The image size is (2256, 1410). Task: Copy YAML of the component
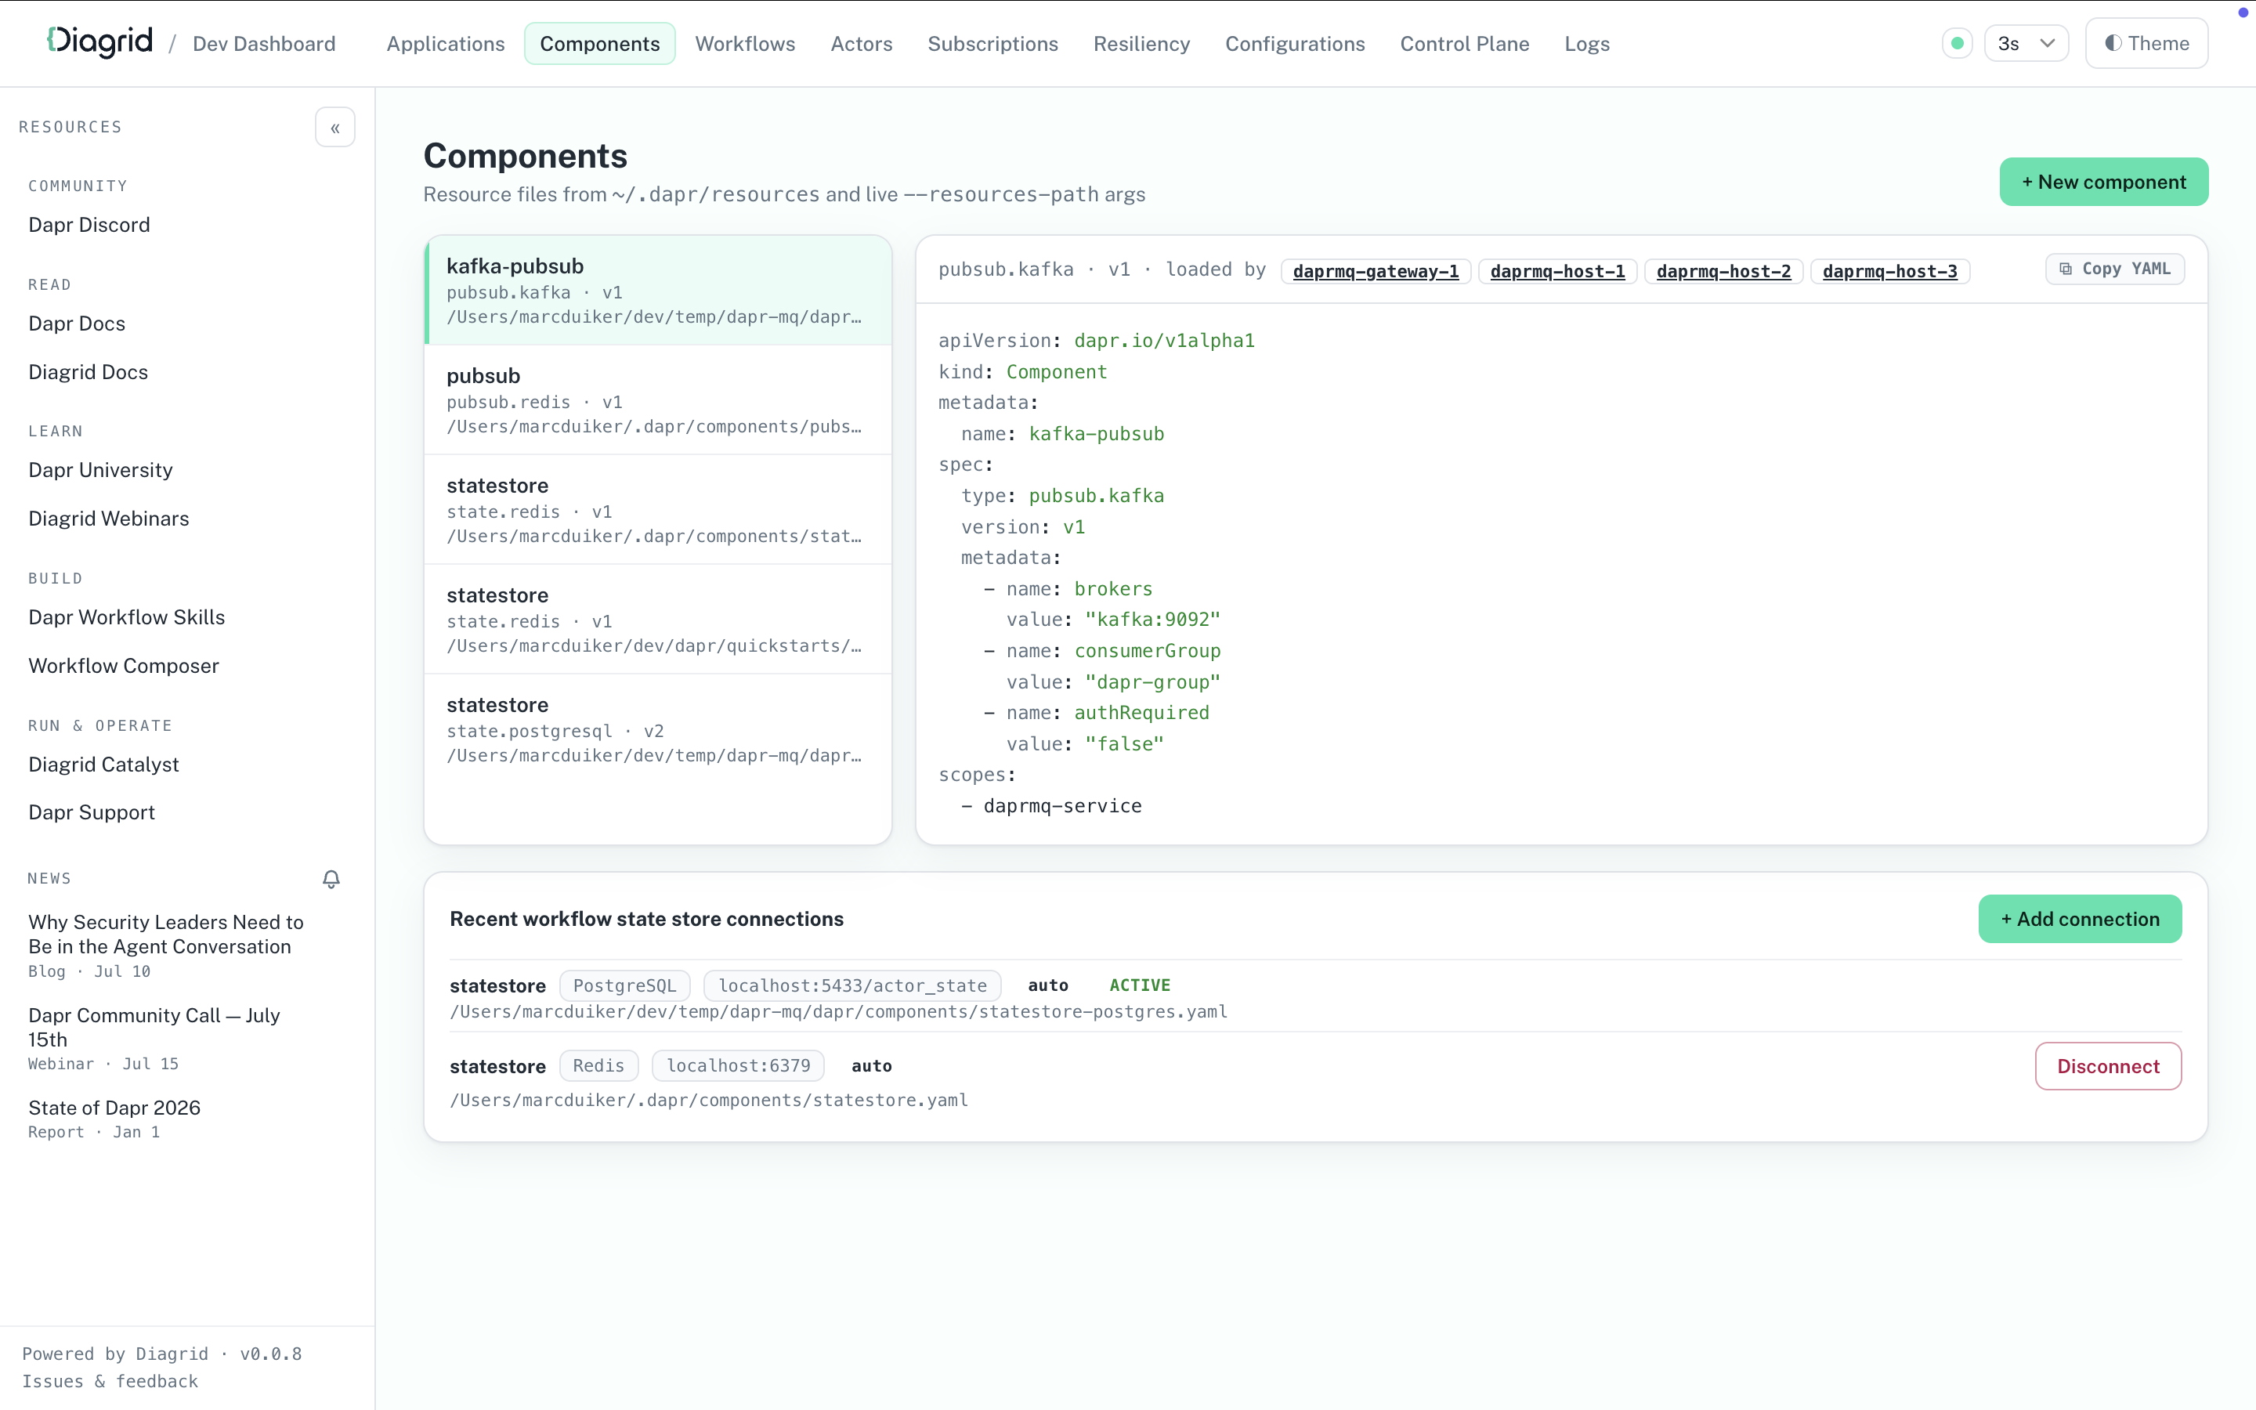click(2114, 269)
